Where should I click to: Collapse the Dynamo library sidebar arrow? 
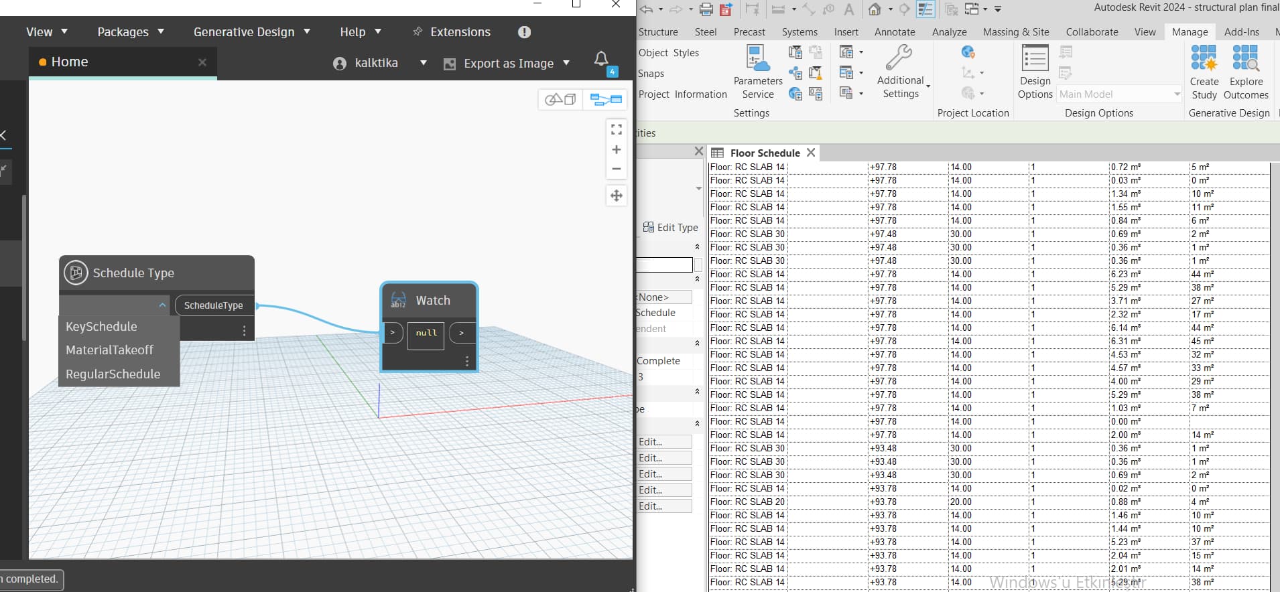[3, 135]
